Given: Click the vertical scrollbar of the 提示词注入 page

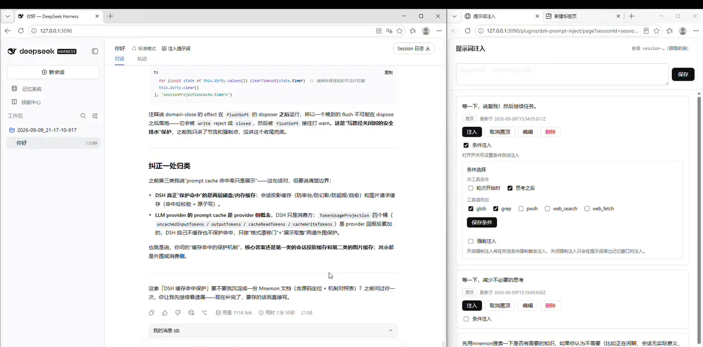Looking at the screenshot, I should pyautogui.click(x=699, y=220).
